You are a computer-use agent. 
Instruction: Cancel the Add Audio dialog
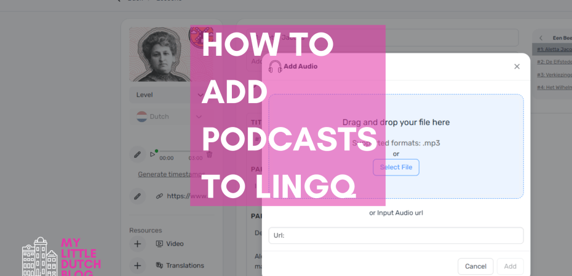tap(475, 266)
